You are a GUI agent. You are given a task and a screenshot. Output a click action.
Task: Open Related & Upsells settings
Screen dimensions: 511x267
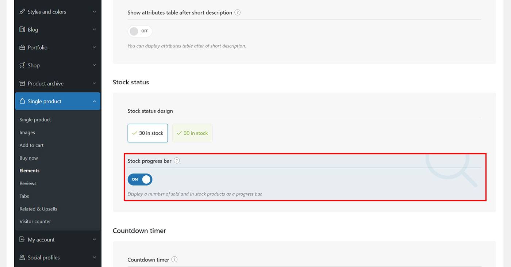(38, 209)
